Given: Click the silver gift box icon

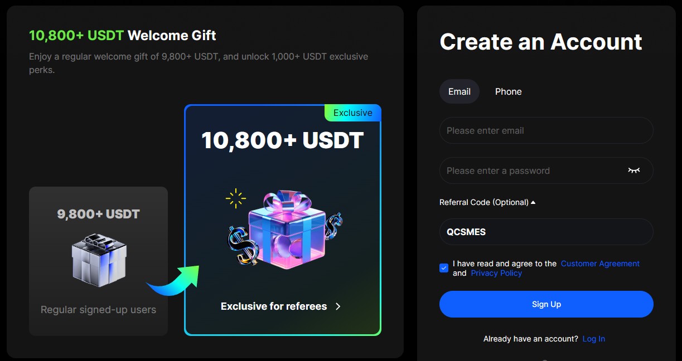Looking at the screenshot, I should [99, 260].
